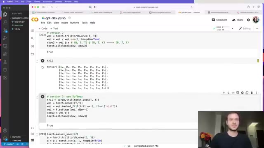Image resolution: width=264 pixels, height=148 pixels.
Task: Move cell up arrow in cell toolbar
Action: click(x=224, y=92)
